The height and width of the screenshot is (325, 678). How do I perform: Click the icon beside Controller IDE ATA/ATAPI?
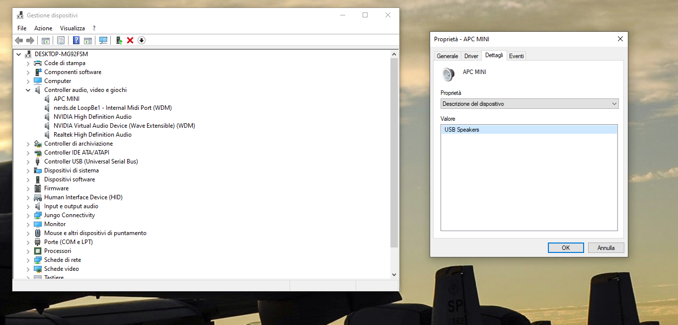pos(38,153)
